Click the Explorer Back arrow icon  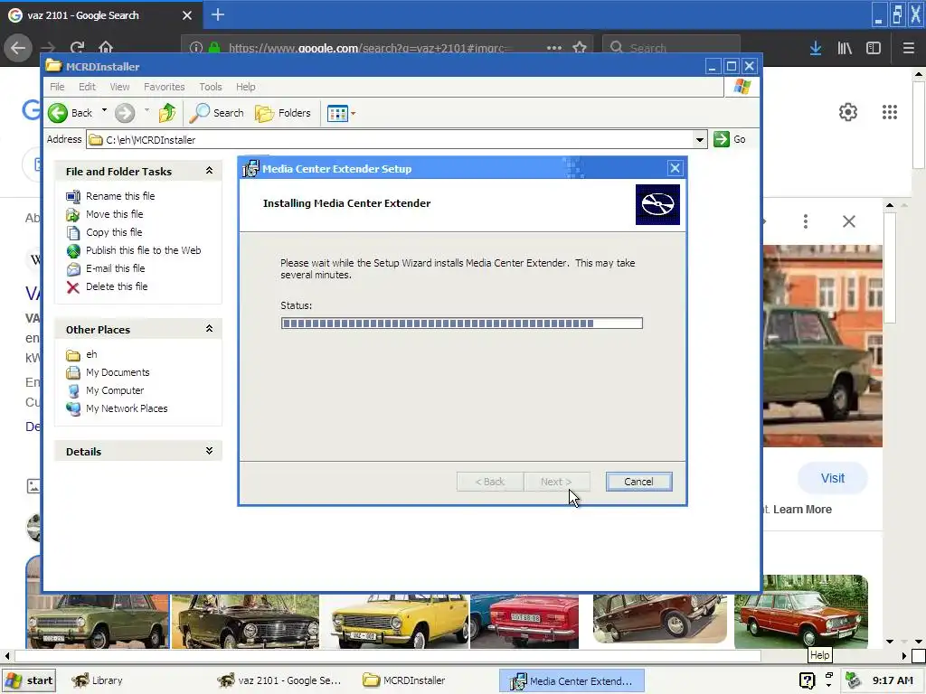pyautogui.click(x=58, y=113)
